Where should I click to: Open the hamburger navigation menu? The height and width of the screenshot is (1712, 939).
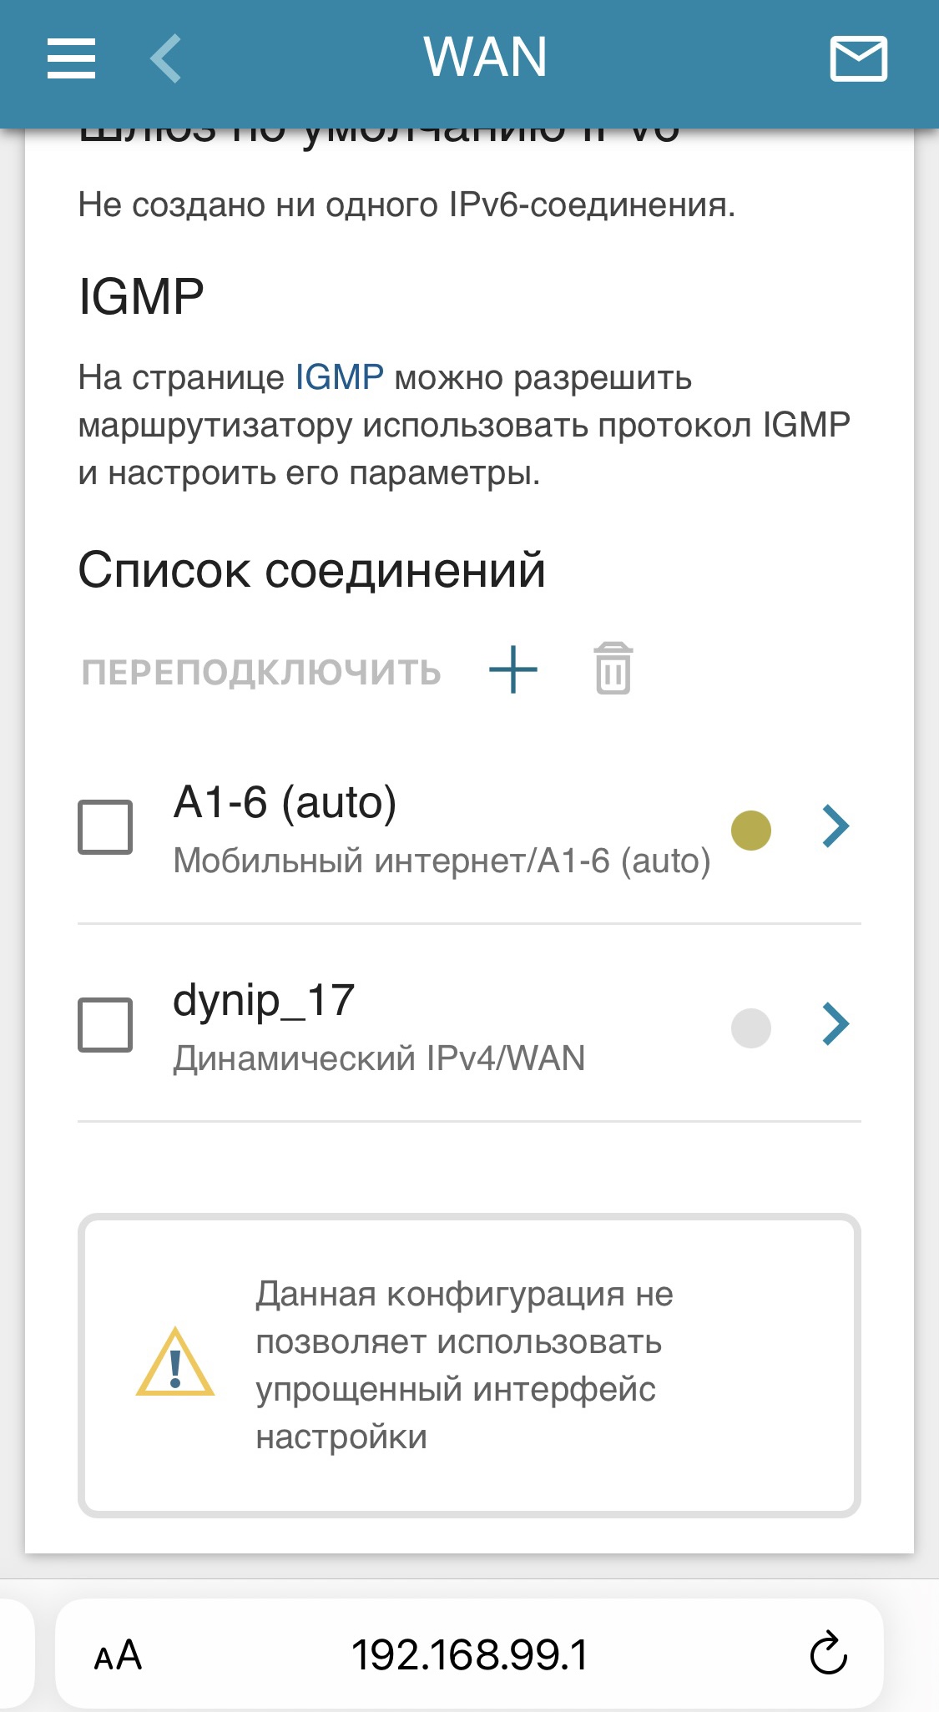(71, 58)
